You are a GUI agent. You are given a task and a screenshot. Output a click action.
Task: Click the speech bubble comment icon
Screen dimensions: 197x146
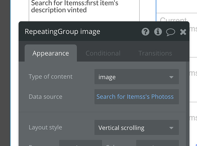click(171, 32)
